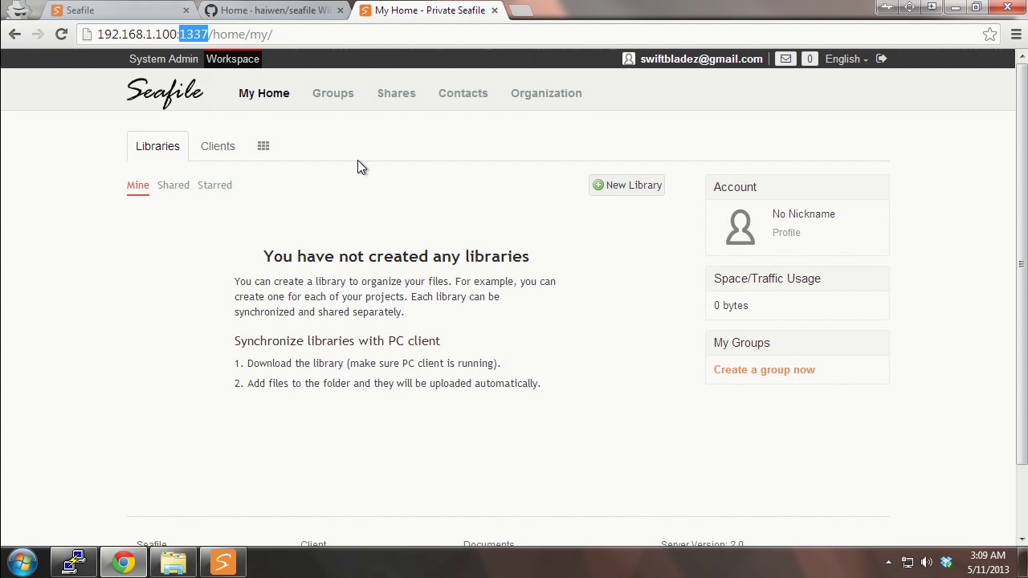This screenshot has height=578, width=1028.
Task: Click the Profile link
Action: click(786, 232)
